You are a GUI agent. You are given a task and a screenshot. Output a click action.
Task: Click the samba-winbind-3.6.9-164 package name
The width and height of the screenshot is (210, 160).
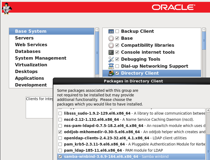click(101, 157)
